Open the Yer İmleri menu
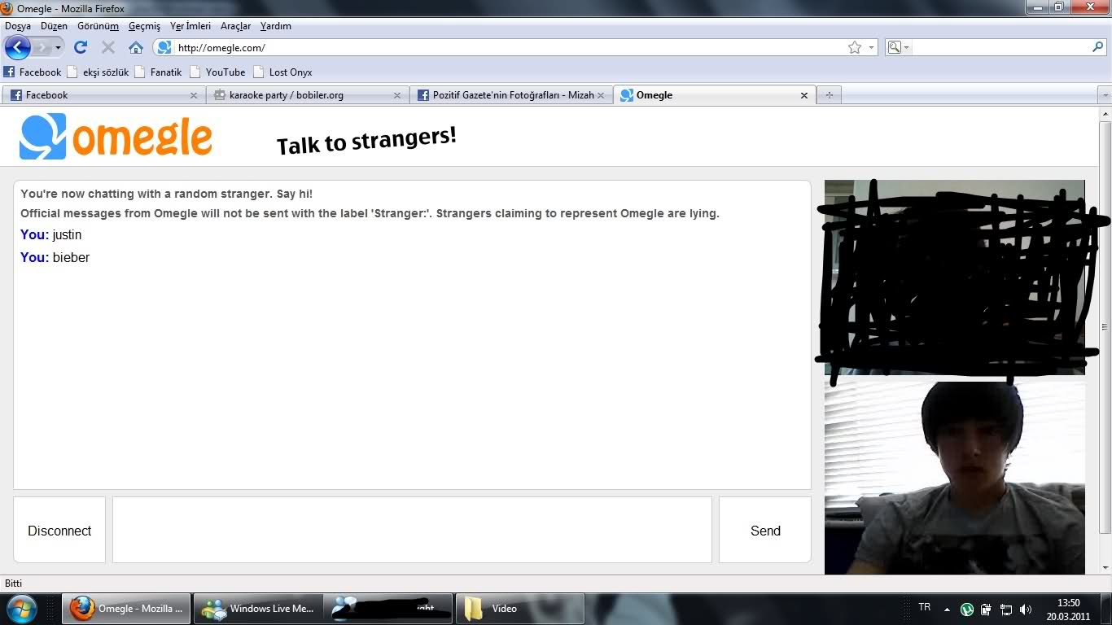This screenshot has width=1112, height=625. (190, 26)
